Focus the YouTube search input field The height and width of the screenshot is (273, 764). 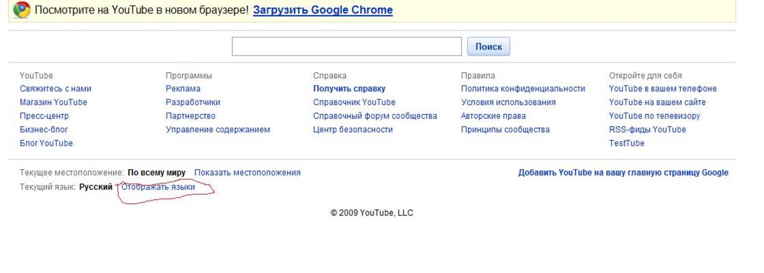(346, 46)
